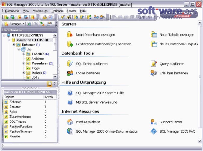Select the Partition Schemes row
Screen dimensions: 203x151
coord(30,131)
